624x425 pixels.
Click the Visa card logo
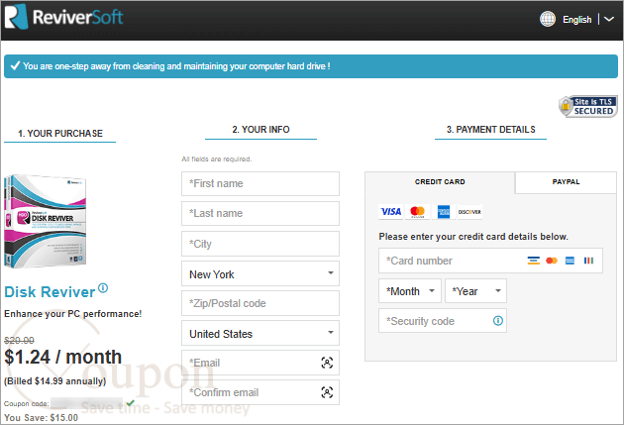click(x=391, y=211)
